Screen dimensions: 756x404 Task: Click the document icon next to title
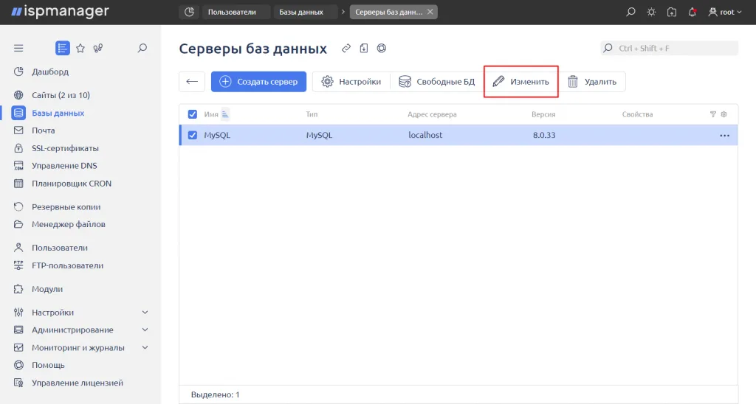(x=364, y=48)
